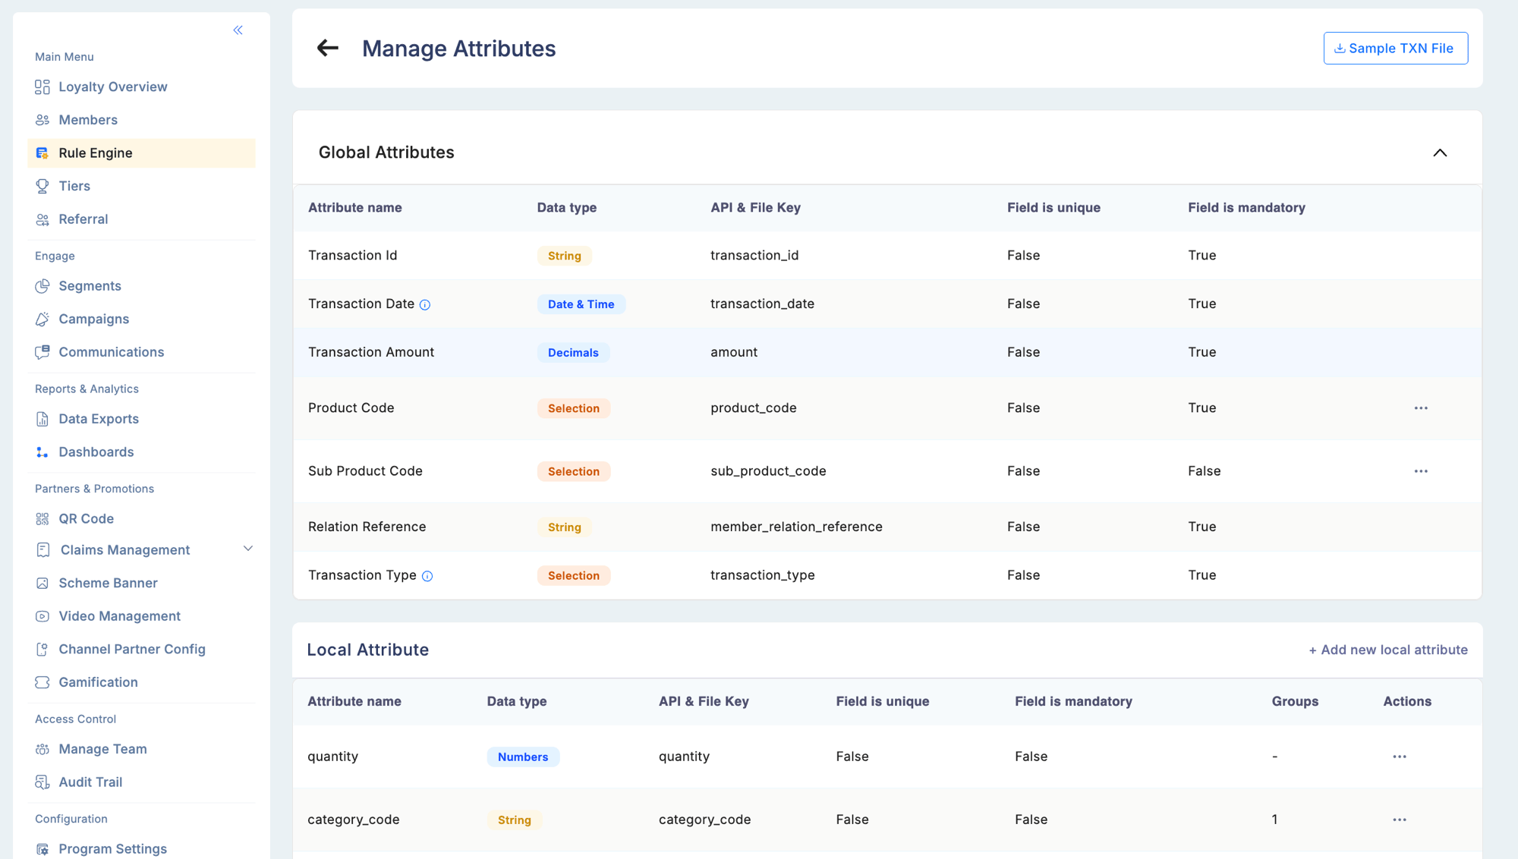This screenshot has width=1518, height=859.
Task: Click the Audit Trail icon
Action: (x=43, y=782)
